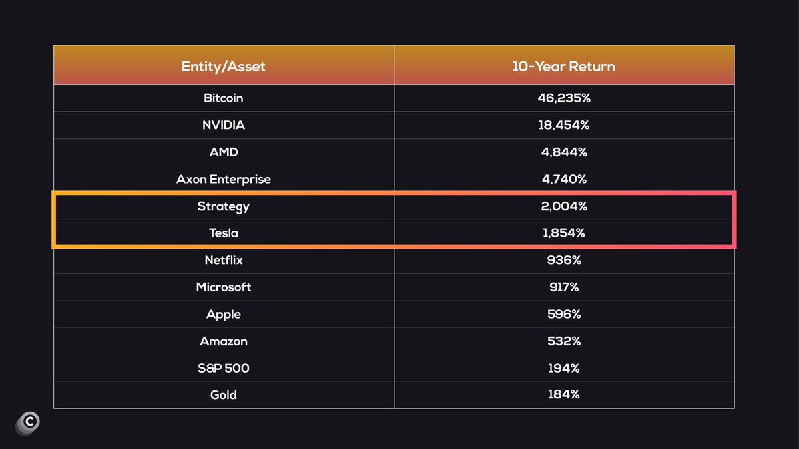The height and width of the screenshot is (449, 799).
Task: Select the AMD cell
Action: (x=224, y=152)
